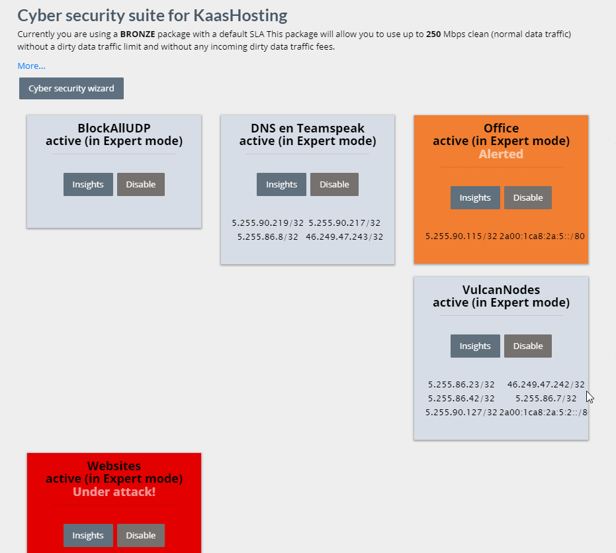Click the BlockAllUDP card title
This screenshot has width=616, height=553.
114,128
